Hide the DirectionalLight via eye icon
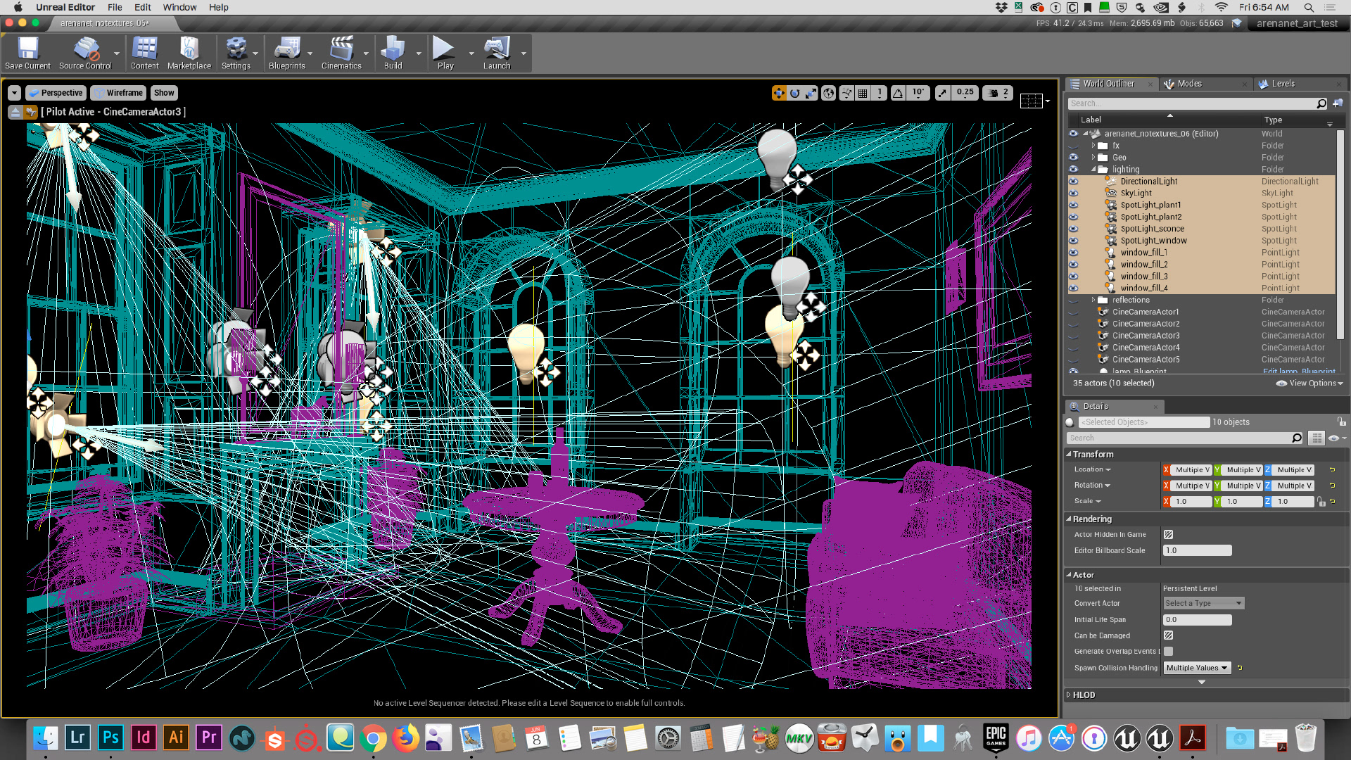The width and height of the screenshot is (1351, 760). click(1073, 182)
